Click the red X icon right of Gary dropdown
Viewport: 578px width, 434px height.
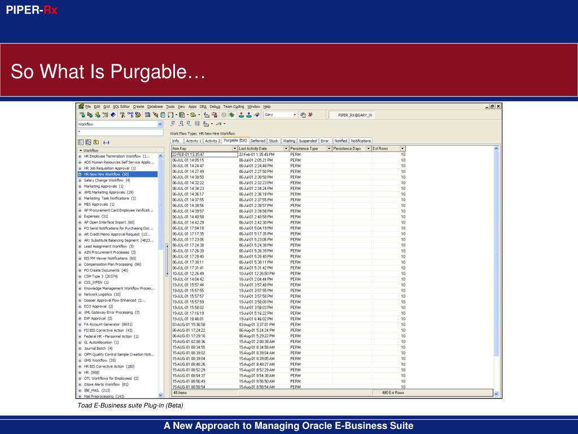[310, 115]
